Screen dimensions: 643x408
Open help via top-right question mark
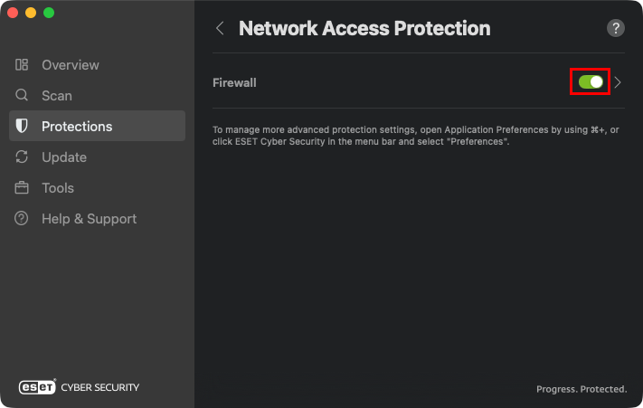pyautogui.click(x=615, y=28)
